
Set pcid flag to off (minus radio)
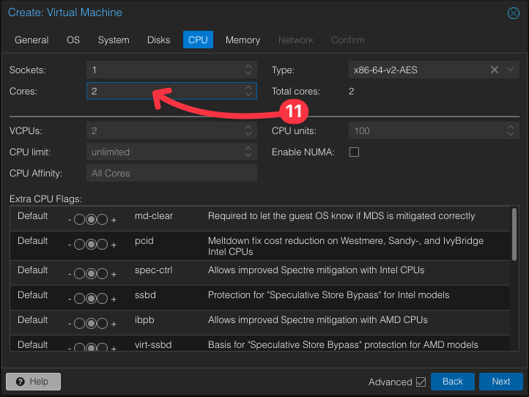click(x=80, y=245)
